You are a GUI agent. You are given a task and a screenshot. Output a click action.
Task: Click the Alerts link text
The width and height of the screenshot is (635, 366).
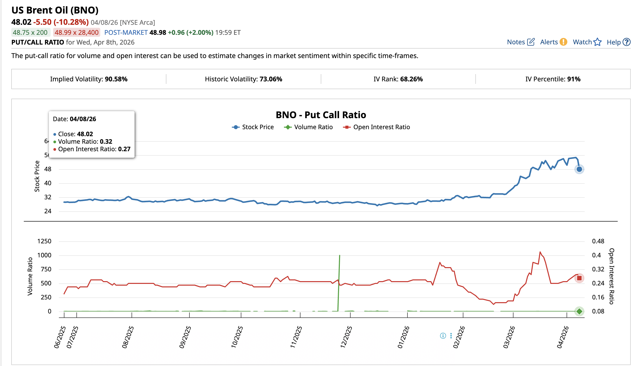coord(549,42)
